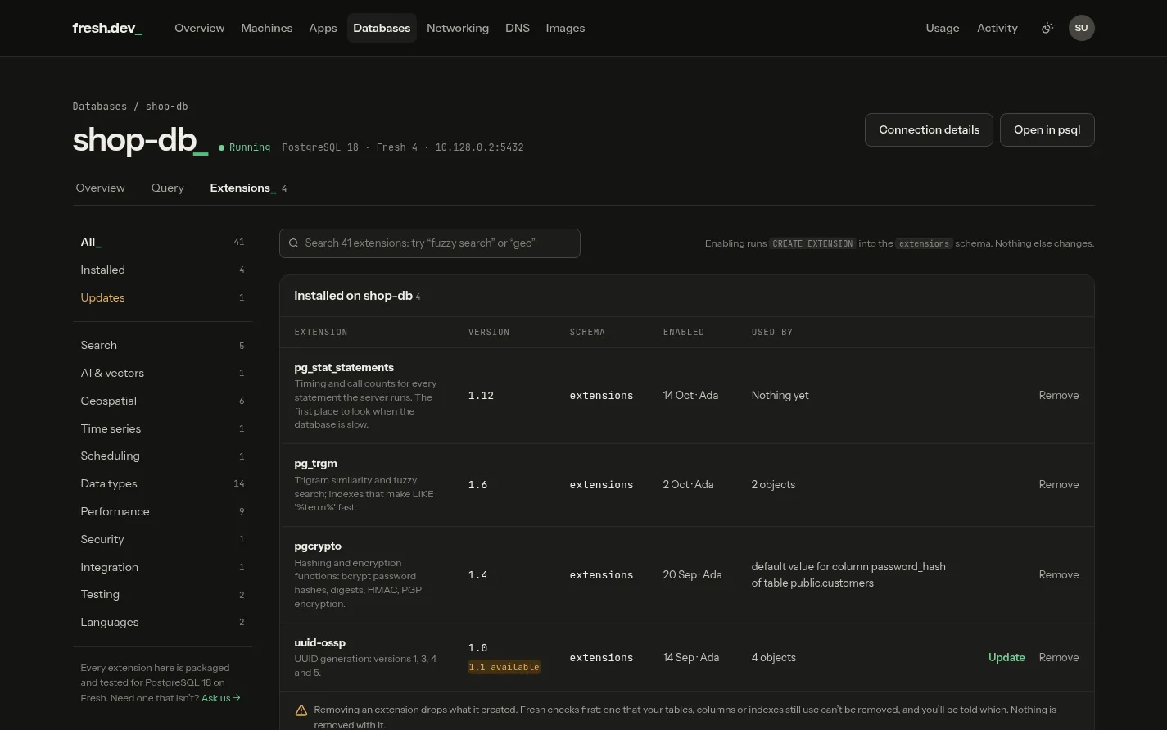Image resolution: width=1167 pixels, height=730 pixels.
Task: Open the Usage page
Action: (x=943, y=28)
